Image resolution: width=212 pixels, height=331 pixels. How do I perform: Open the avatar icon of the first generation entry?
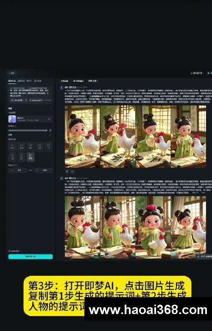61,87
